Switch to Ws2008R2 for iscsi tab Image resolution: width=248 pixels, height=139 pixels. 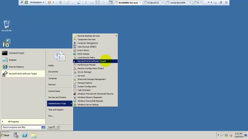click(x=128, y=3)
